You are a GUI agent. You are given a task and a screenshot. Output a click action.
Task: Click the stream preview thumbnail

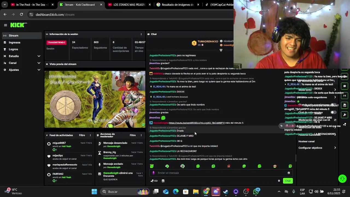point(95,99)
